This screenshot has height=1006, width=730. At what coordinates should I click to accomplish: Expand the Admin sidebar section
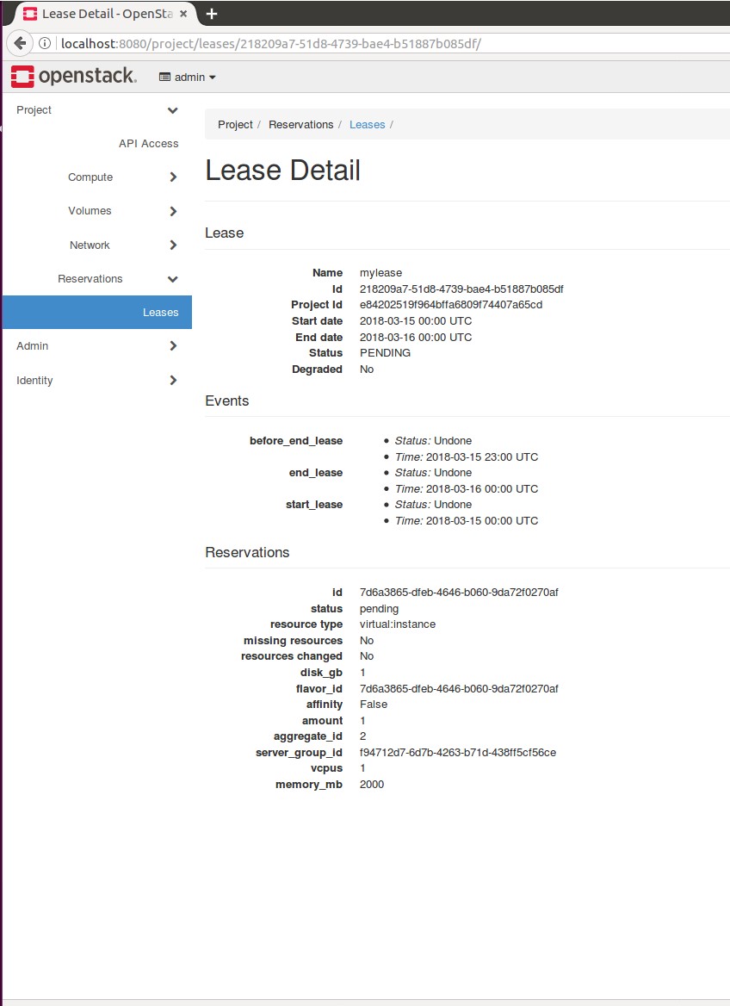[97, 346]
